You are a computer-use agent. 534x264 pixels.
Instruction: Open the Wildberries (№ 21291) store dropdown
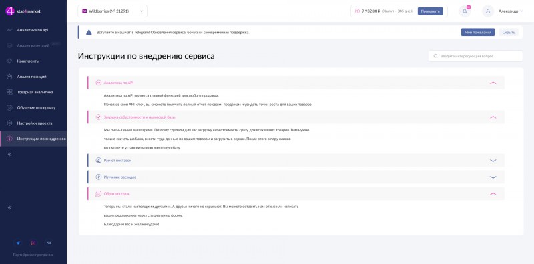112,11
